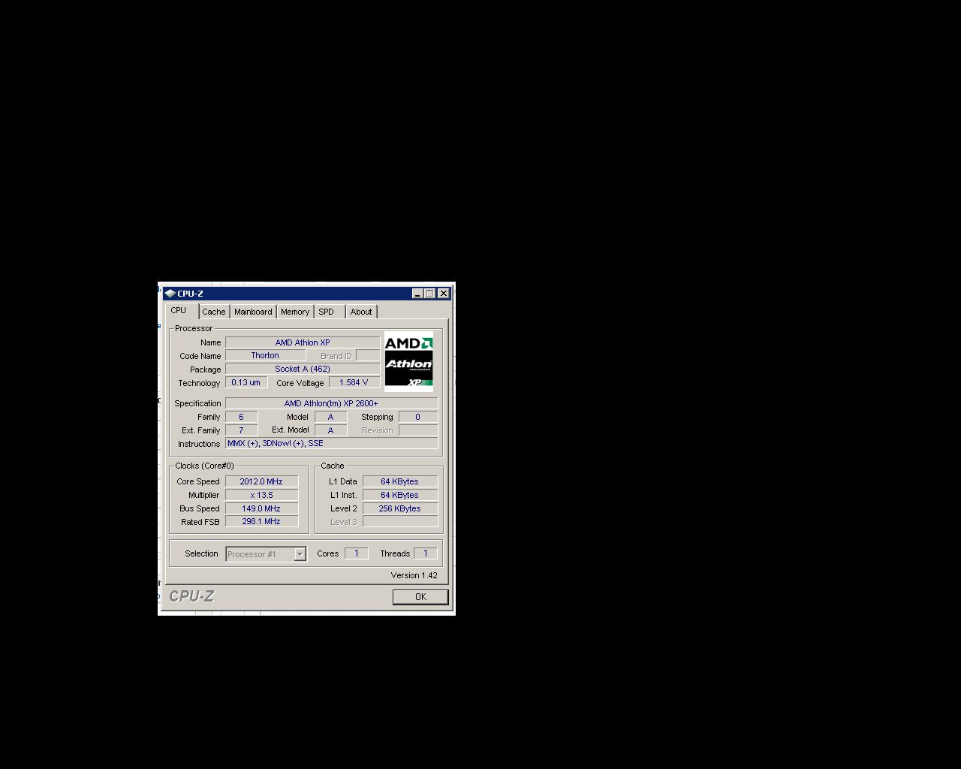
Task: Click the L1 Inst. value 64 KBytes
Action: (399, 495)
